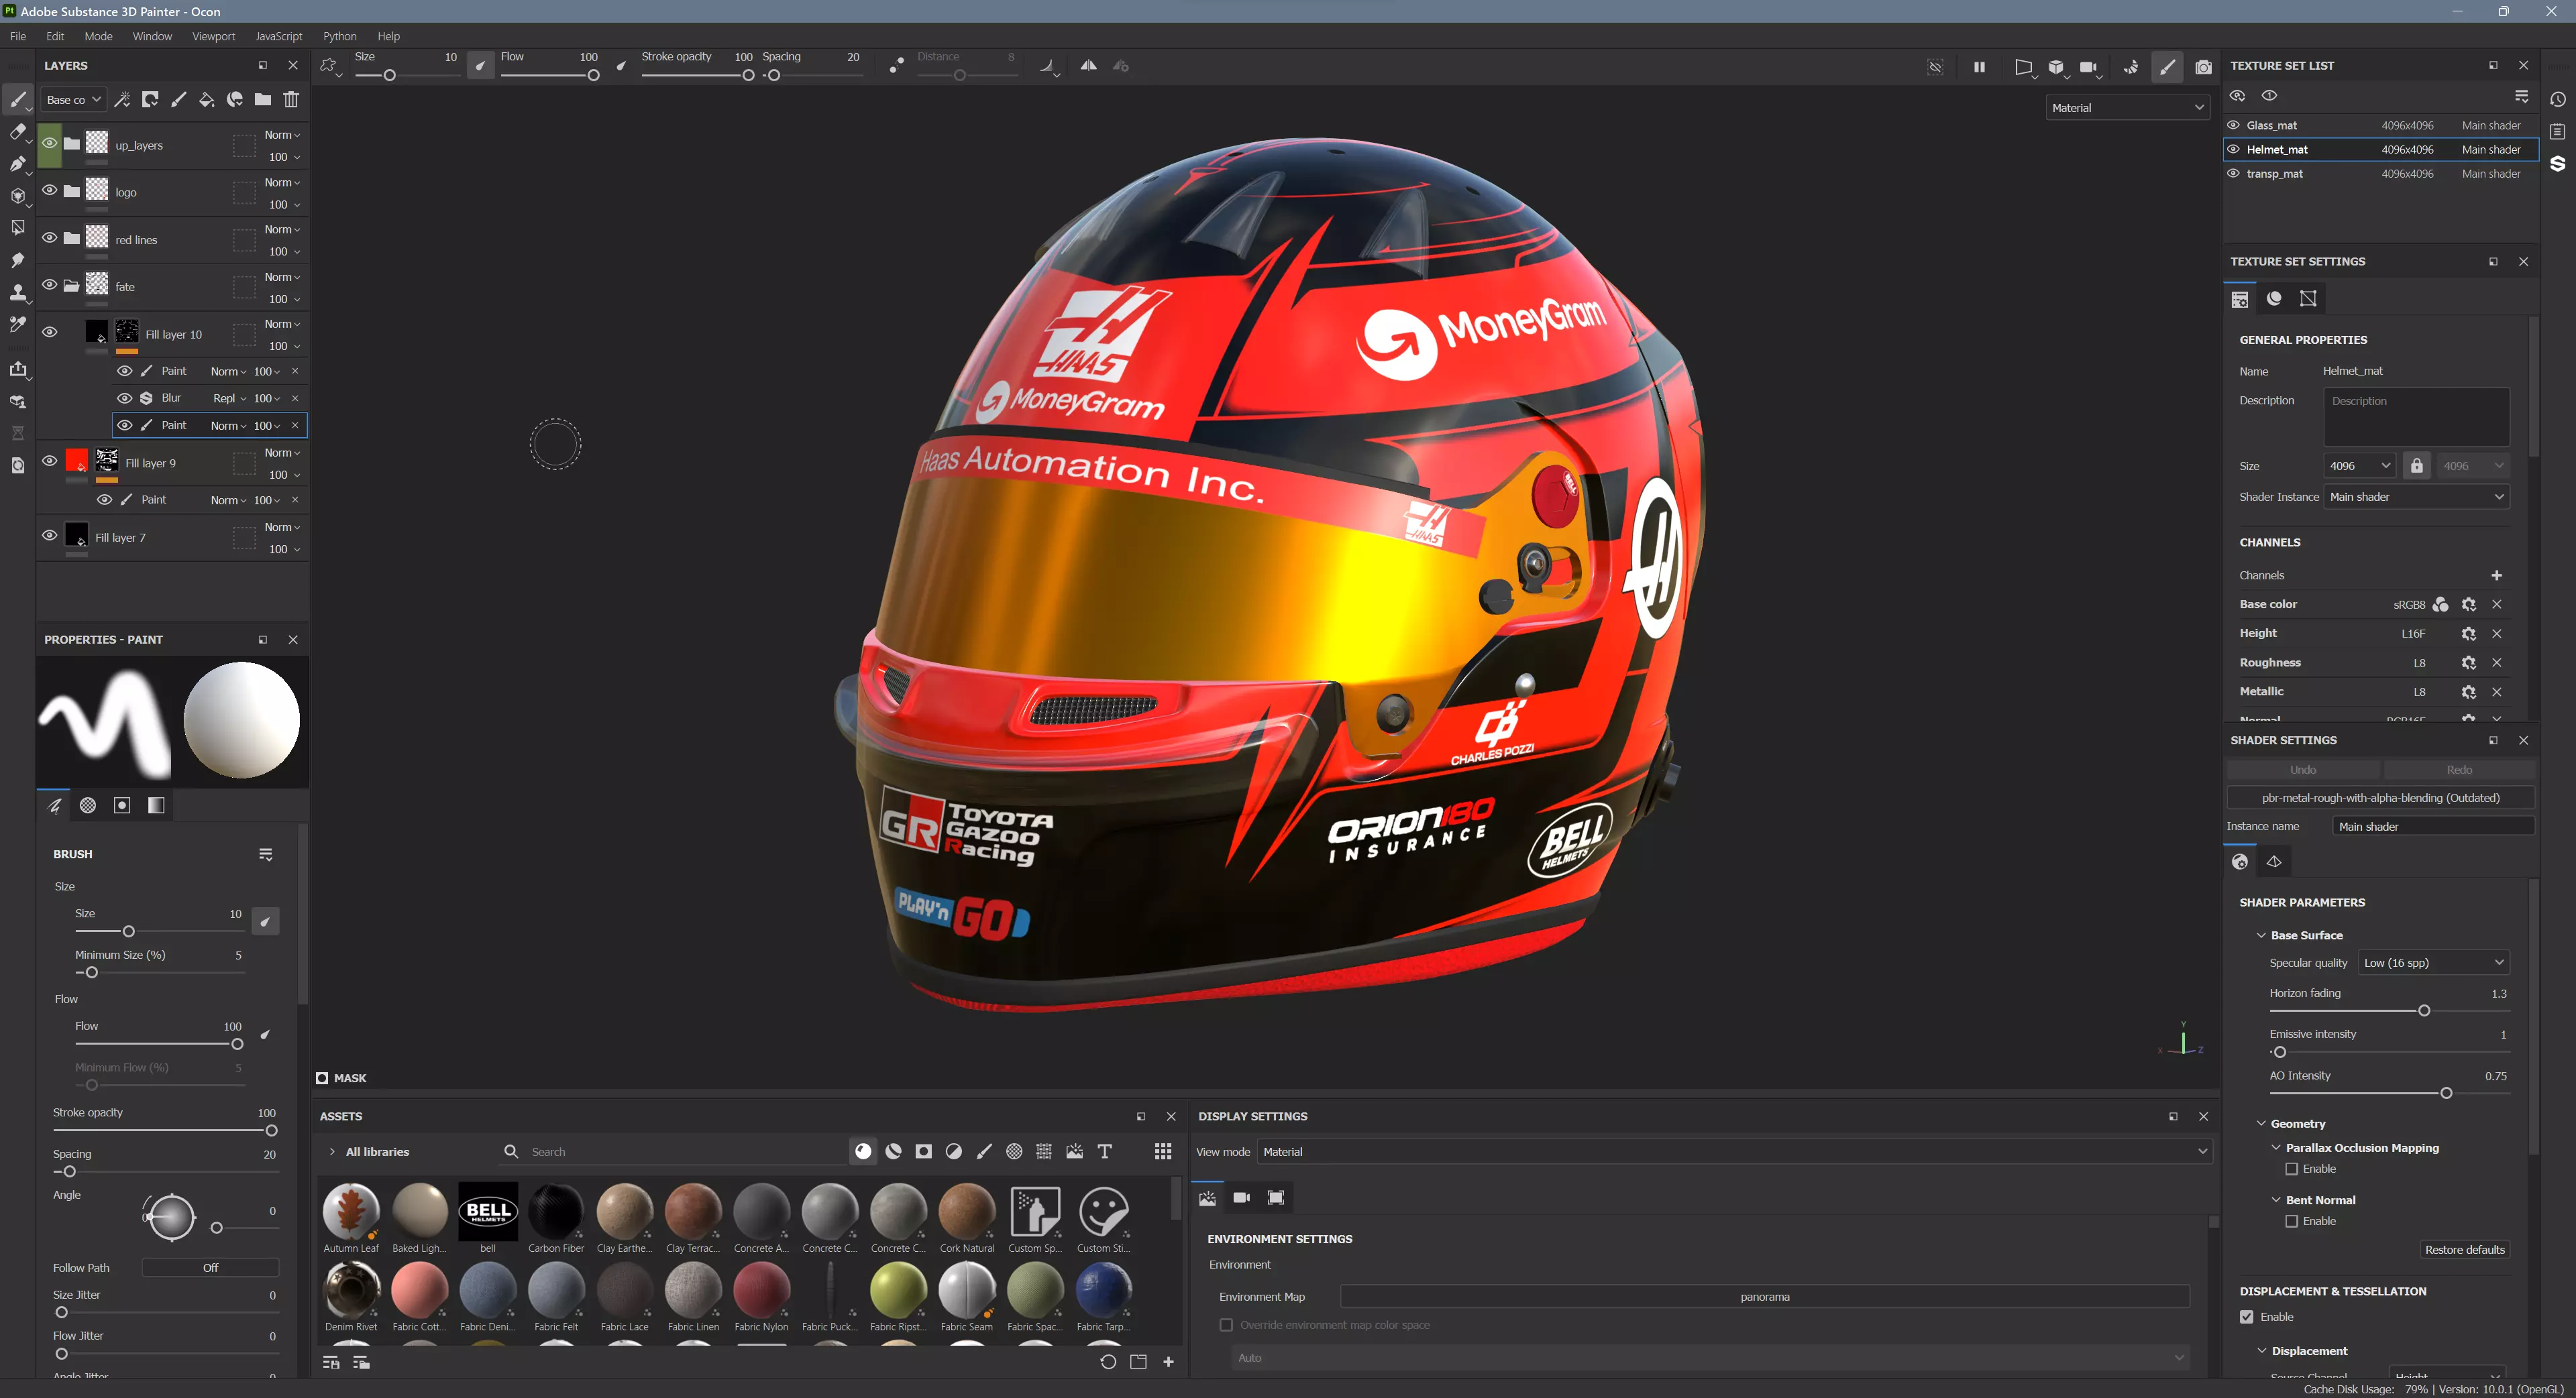The image size is (2576, 1398).
Task: Open the Substance S icon in right dock
Action: coord(2557,164)
